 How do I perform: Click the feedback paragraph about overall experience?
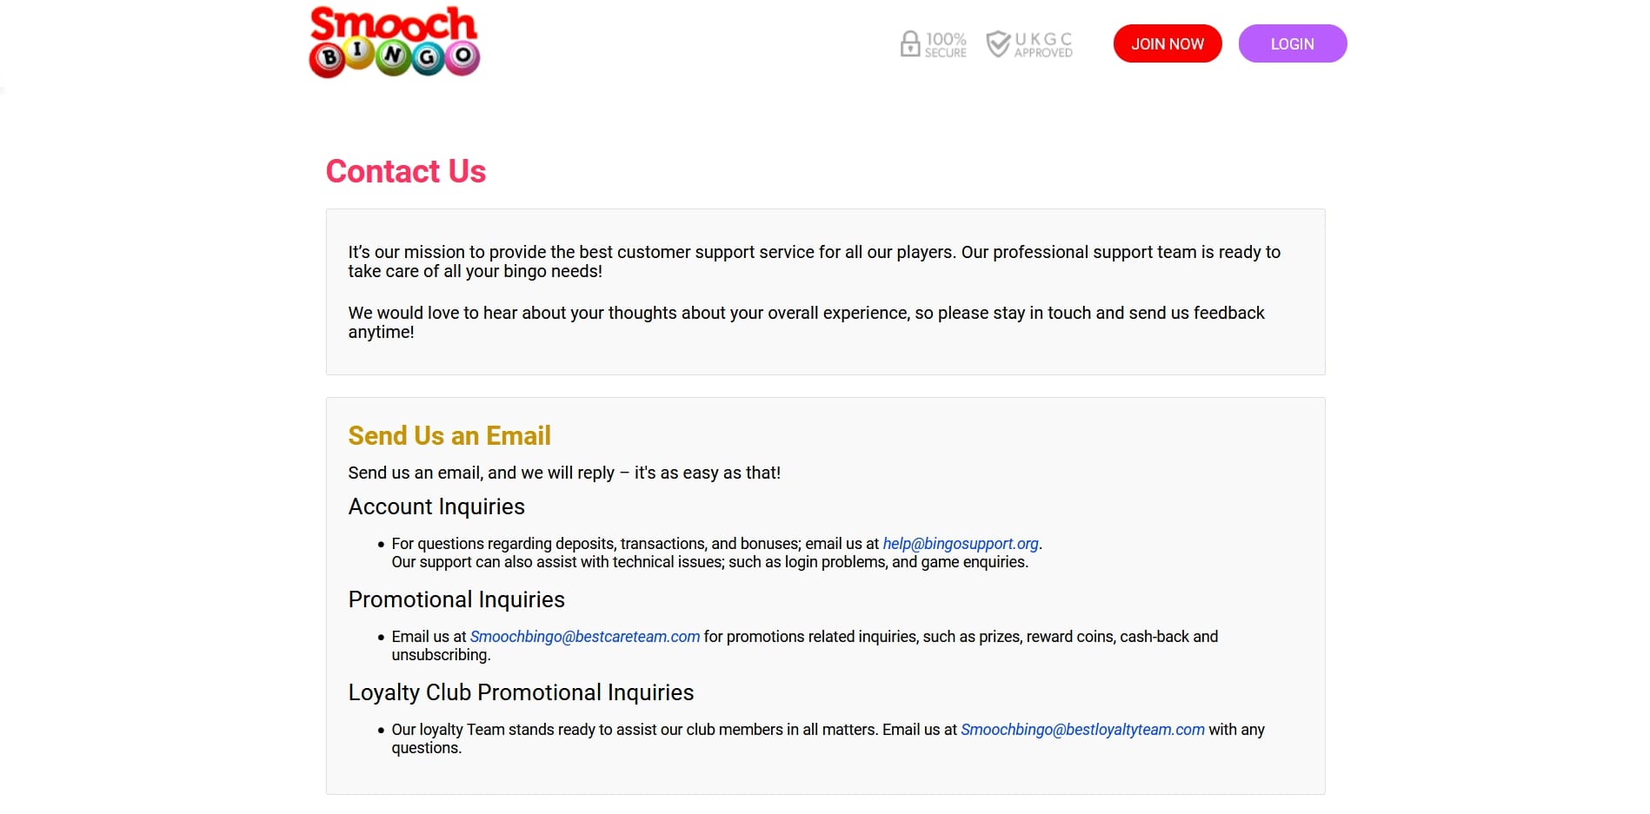click(807, 322)
